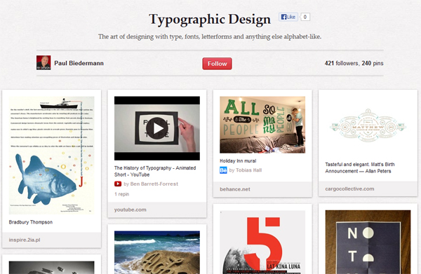The image size is (421, 274).
Task: Click the red Follow button
Action: click(217, 64)
